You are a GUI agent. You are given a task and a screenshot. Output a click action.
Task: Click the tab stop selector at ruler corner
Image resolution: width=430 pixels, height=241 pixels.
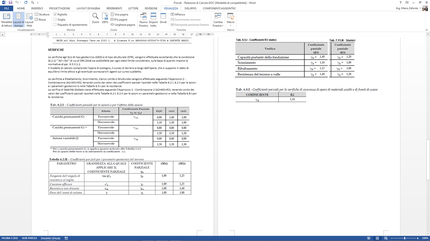[x=2, y=35]
